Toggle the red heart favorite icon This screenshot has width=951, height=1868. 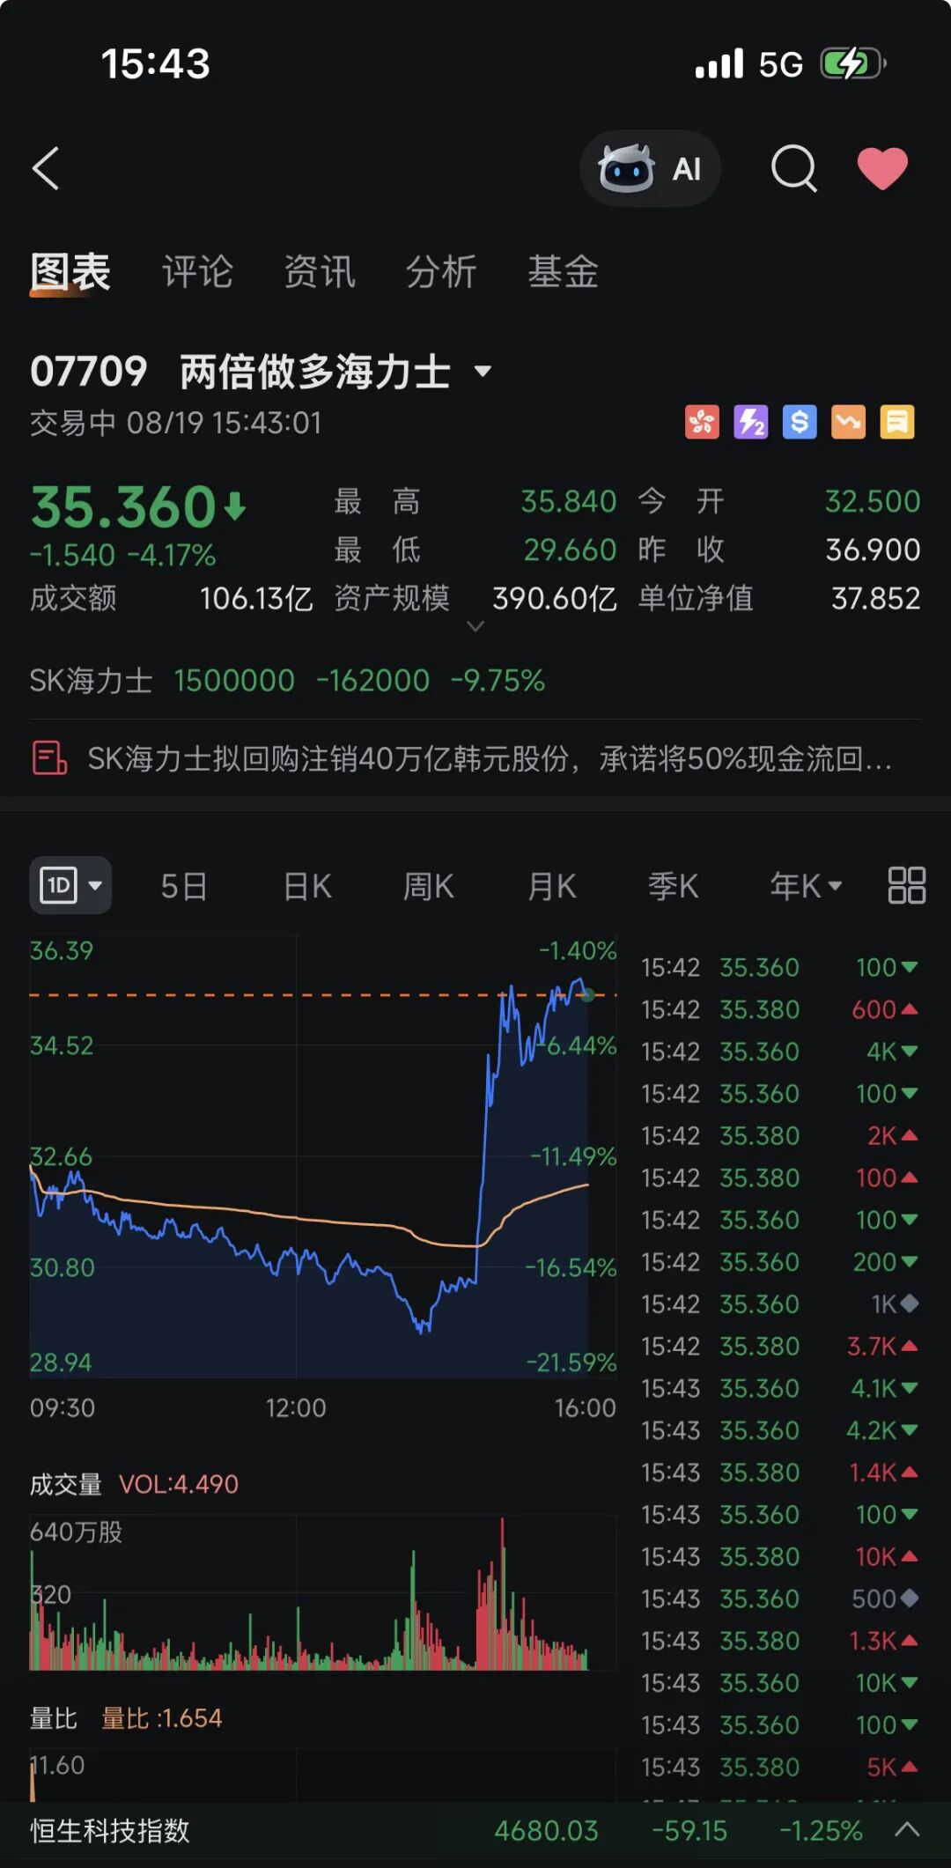point(882,168)
